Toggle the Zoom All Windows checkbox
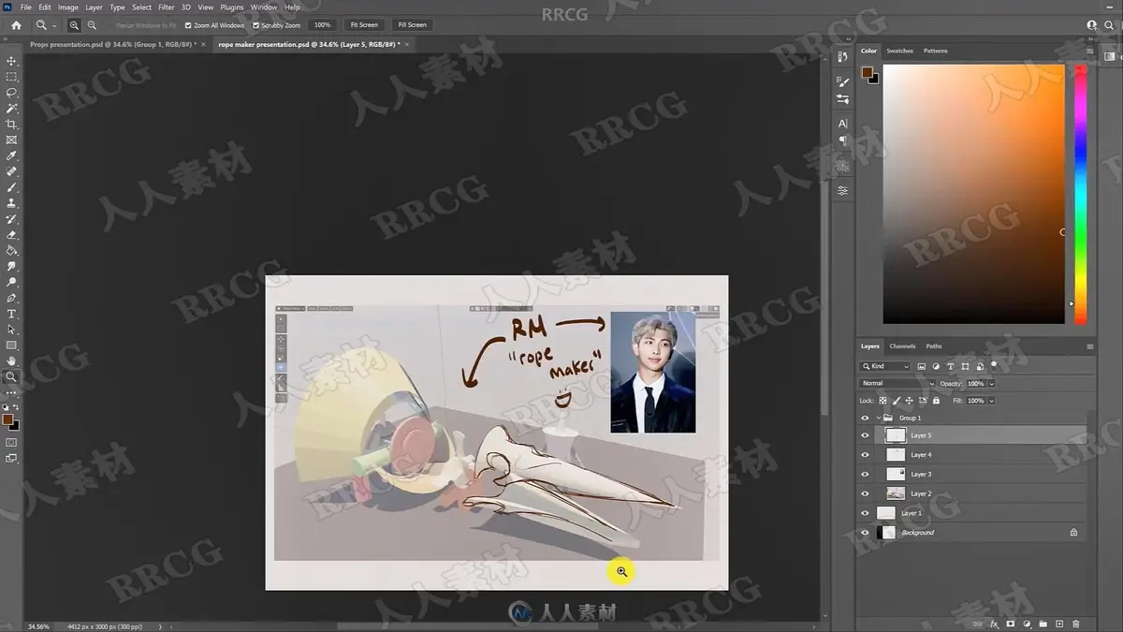 [x=188, y=25]
